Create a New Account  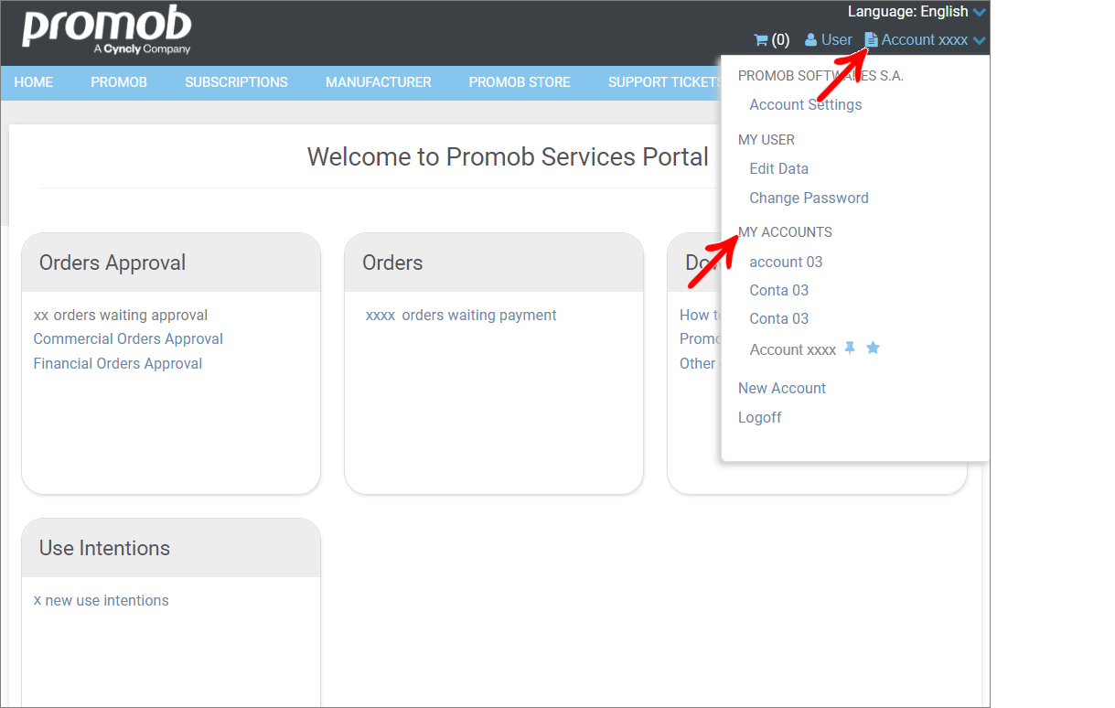(782, 388)
